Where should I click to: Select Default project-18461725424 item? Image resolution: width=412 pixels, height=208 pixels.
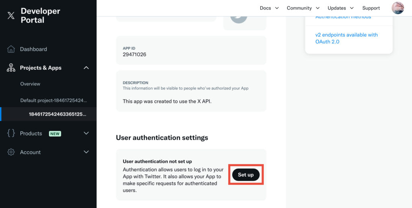click(54, 100)
